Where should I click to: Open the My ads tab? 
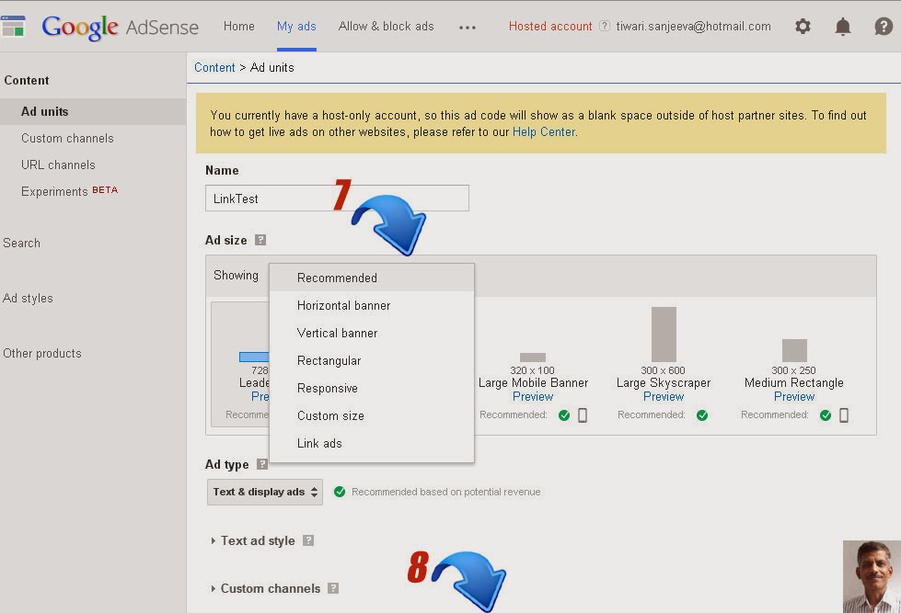[x=296, y=27]
